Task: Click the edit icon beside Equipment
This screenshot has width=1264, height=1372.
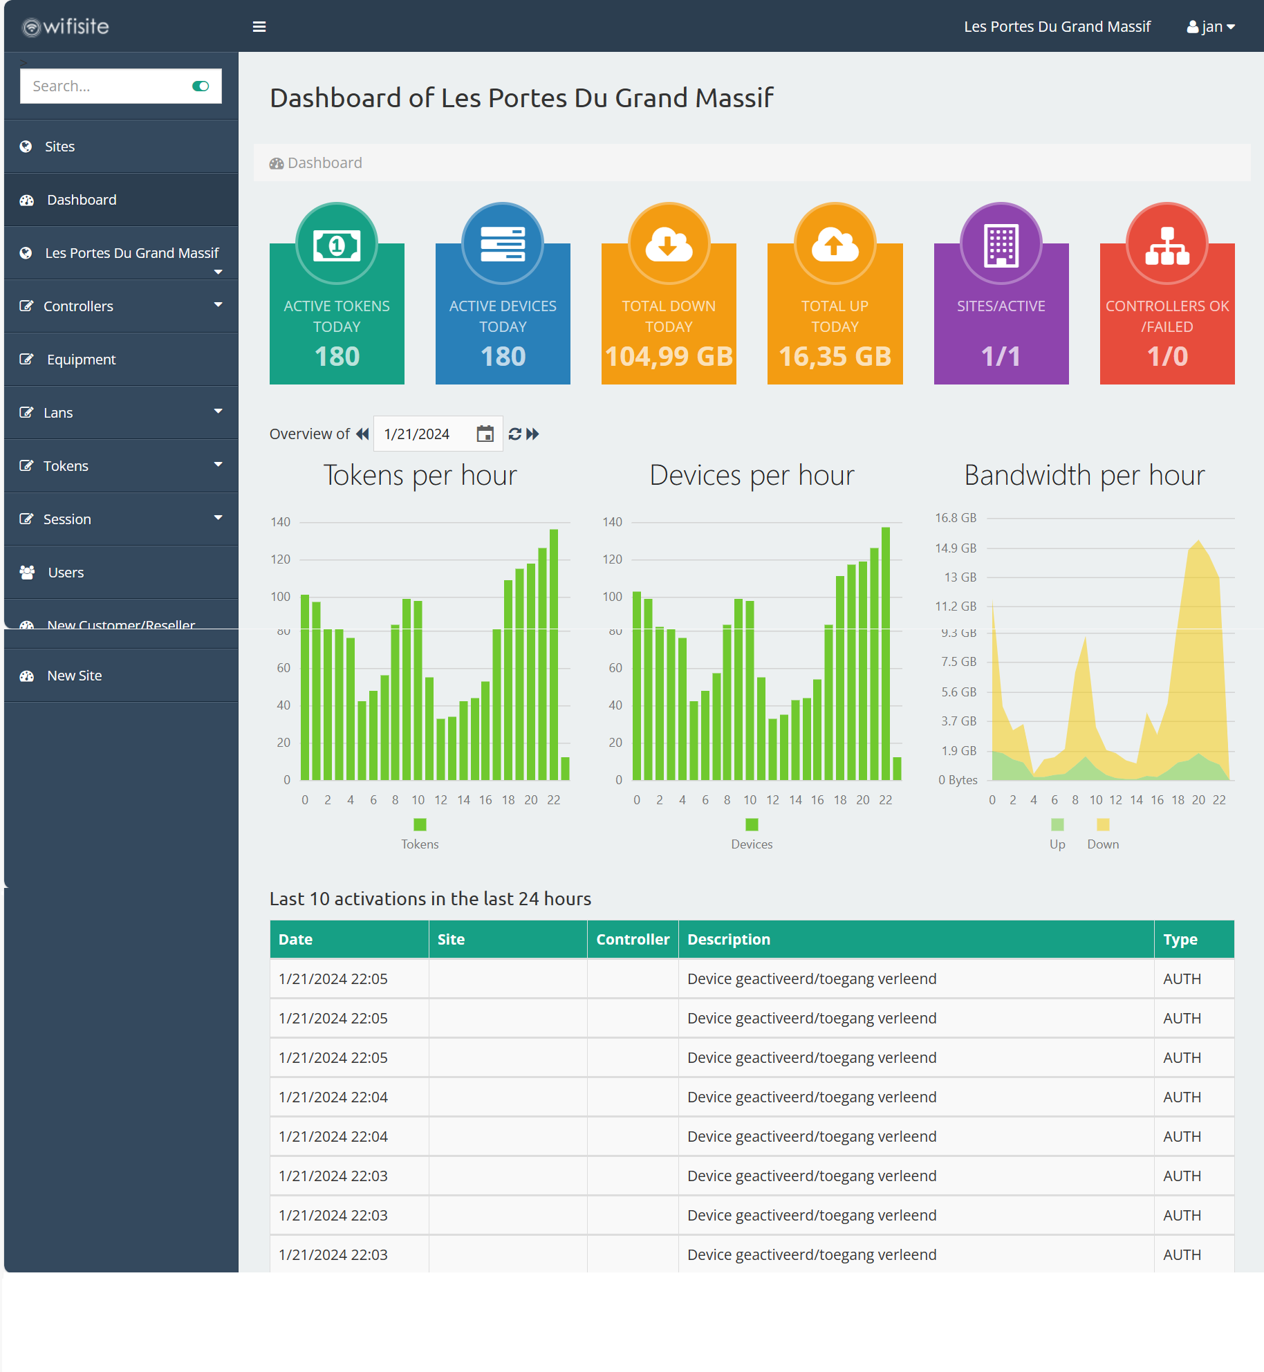Action: (26, 359)
